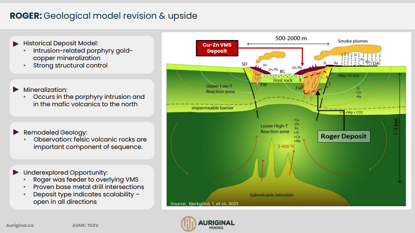Click the impermeable barrier label
415x233 pixels.
(213, 108)
